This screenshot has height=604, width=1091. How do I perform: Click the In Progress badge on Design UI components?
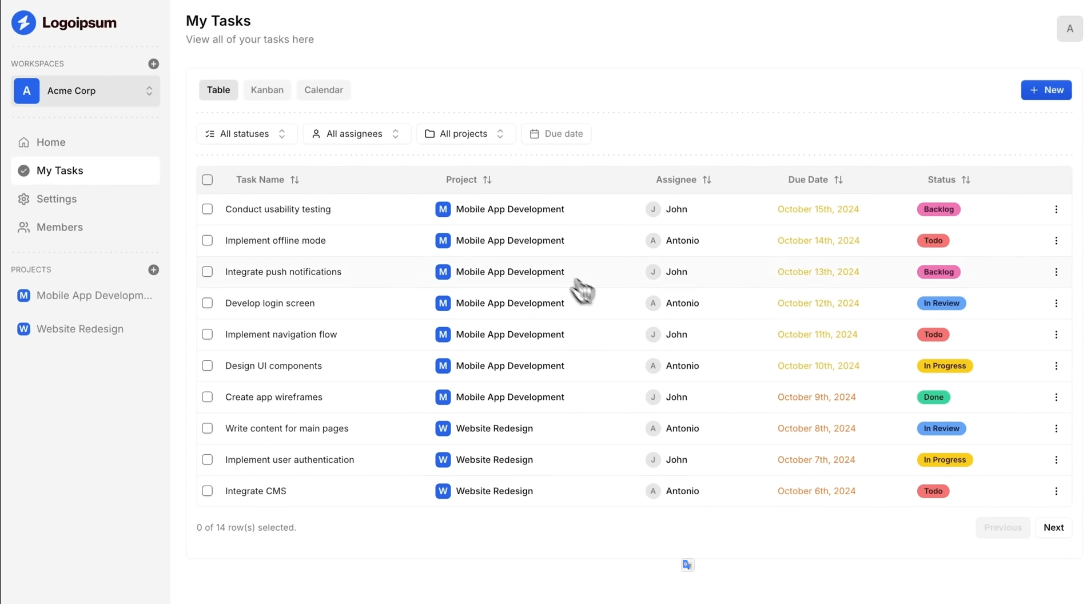945,366
